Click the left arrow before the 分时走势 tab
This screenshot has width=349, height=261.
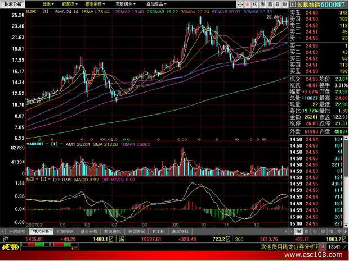(x=3, y=232)
